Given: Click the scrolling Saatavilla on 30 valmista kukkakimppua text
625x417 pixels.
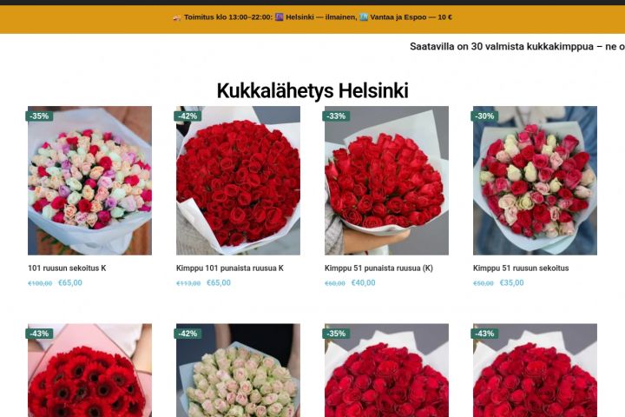Looking at the screenshot, I should coord(517,47).
